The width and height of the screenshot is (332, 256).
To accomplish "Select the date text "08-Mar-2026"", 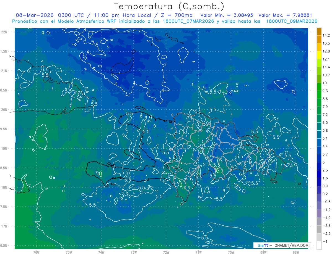I will (35, 15).
